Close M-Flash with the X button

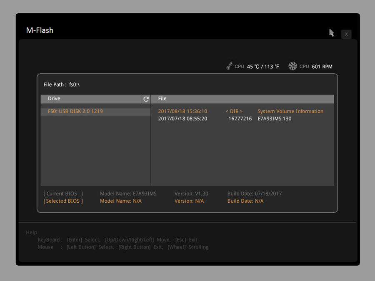click(x=346, y=34)
